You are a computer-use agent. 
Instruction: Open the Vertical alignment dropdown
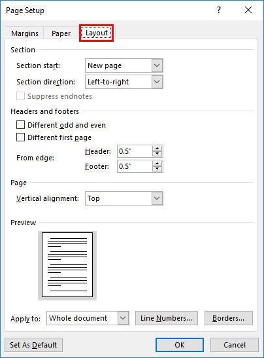[x=124, y=198]
